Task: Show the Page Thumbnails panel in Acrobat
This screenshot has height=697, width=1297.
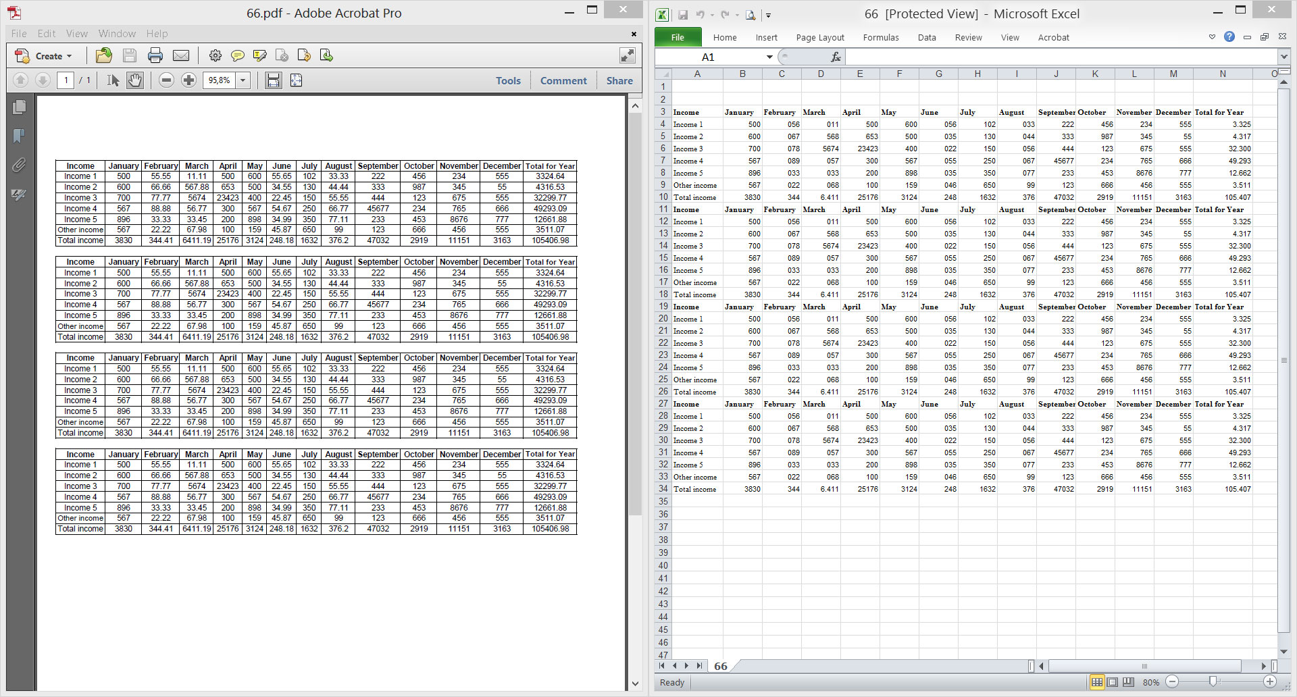Action: [19, 107]
